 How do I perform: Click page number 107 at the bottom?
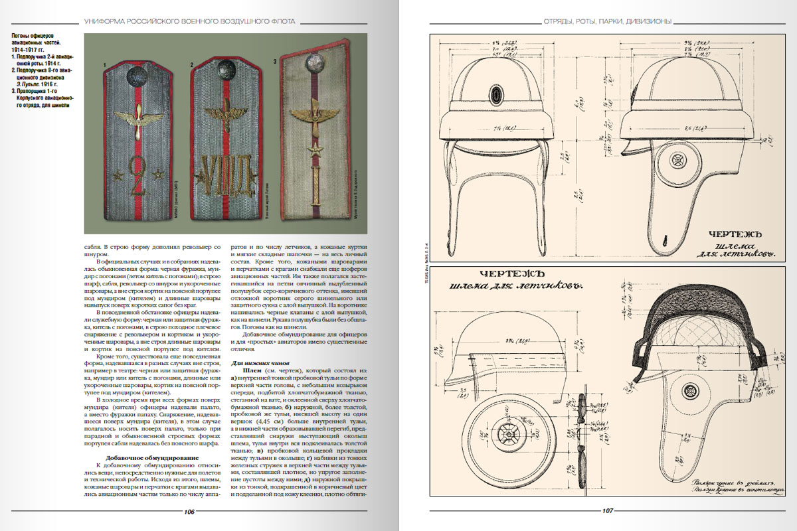606,511
